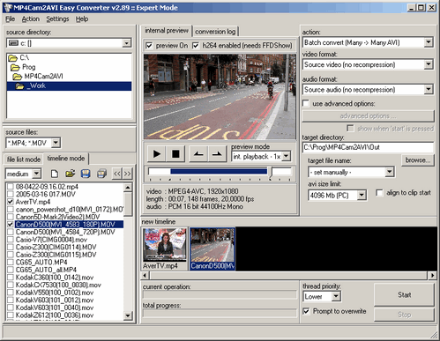Click the preview position slider handle
This screenshot has height=341, width=440.
[271, 172]
